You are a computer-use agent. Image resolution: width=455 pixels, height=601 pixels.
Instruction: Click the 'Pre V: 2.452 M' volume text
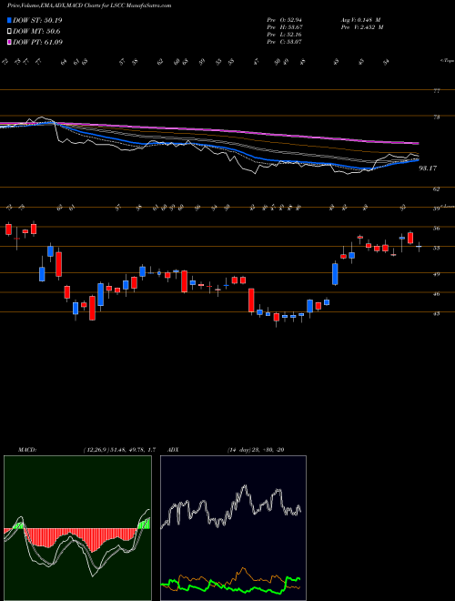coord(361,27)
